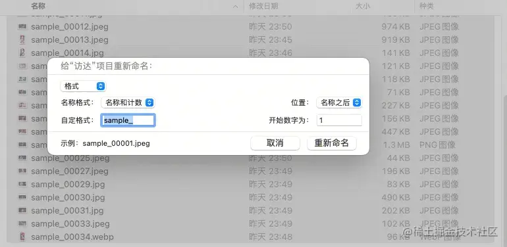The image size is (507, 247).
Task: Select the sample_00025.jpeg file thumbnail icon
Action: coord(22,158)
